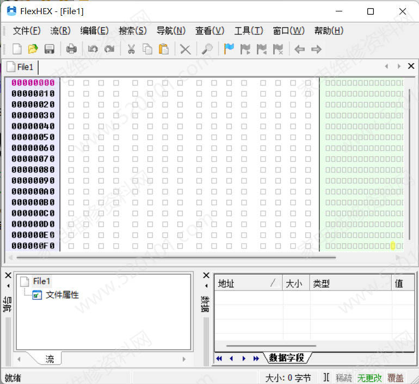Click the Paste clipboard icon
The width and height of the screenshot is (419, 384).
163,49
